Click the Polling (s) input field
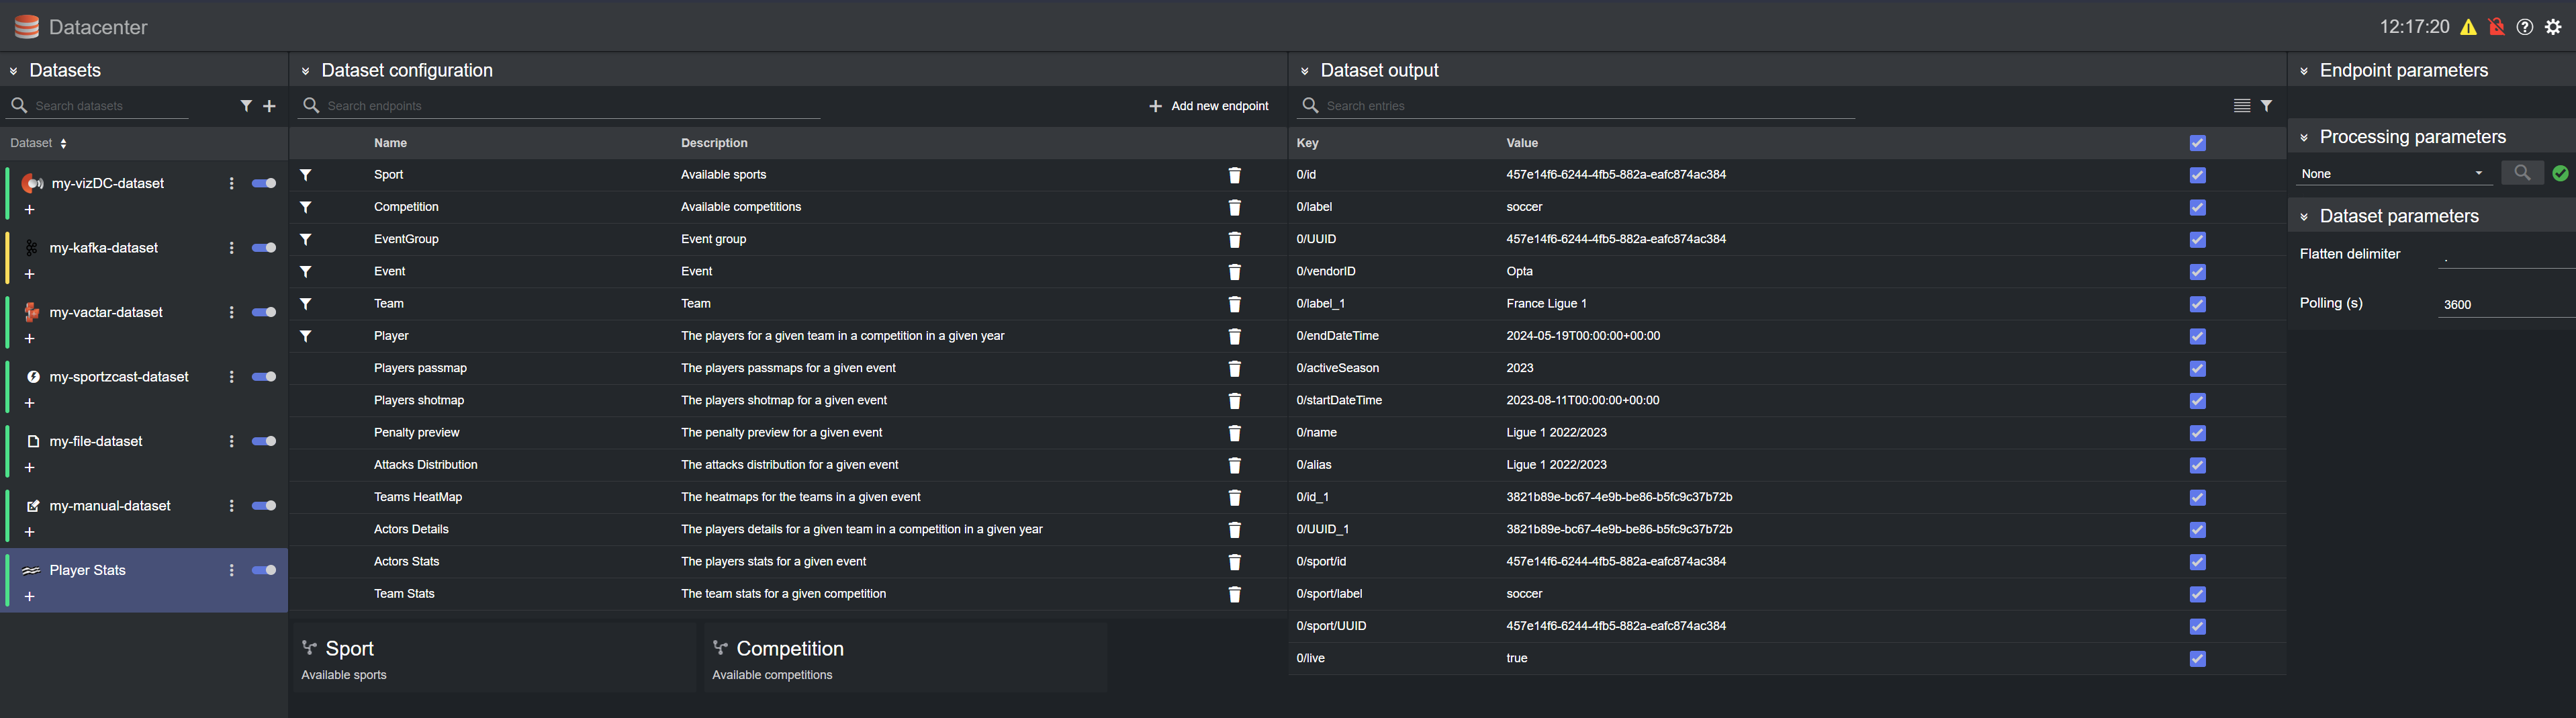Viewport: 2576px width, 718px height. (x=2505, y=305)
